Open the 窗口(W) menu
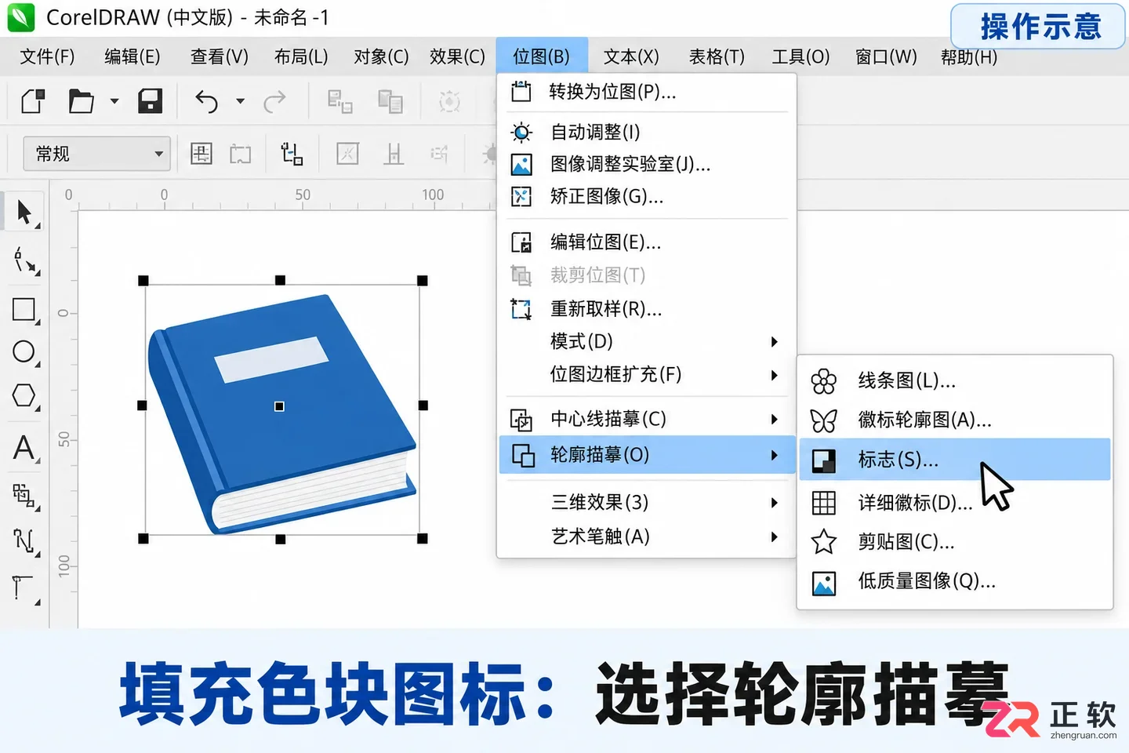This screenshot has height=753, width=1129. point(886,56)
